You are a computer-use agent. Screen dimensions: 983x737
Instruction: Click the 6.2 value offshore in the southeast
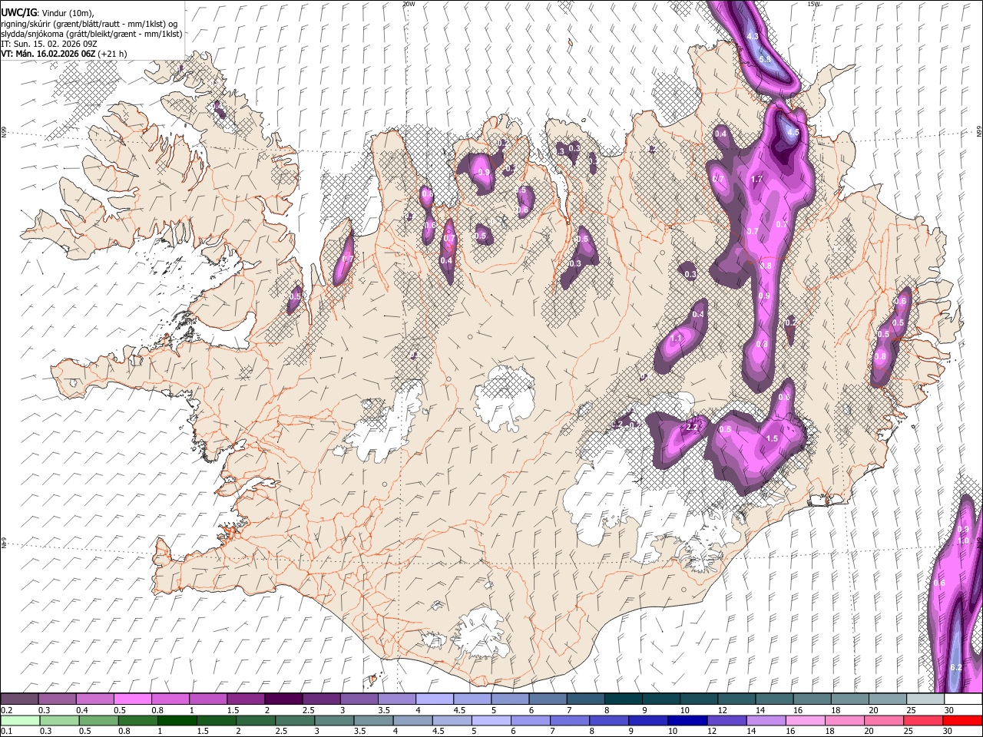956,668
